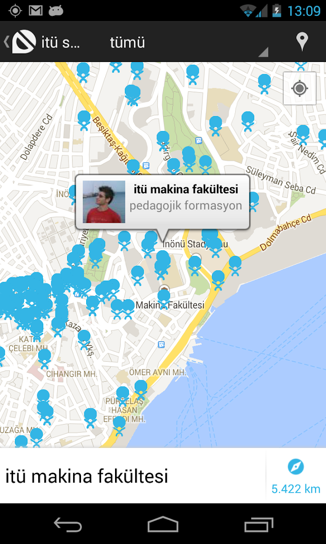
Task: Tap the map pin icon in header
Action: point(302,42)
